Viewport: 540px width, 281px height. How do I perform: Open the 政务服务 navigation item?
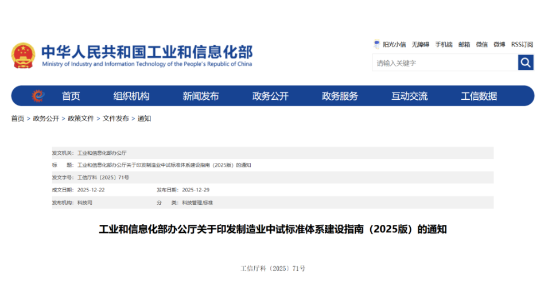click(340, 96)
